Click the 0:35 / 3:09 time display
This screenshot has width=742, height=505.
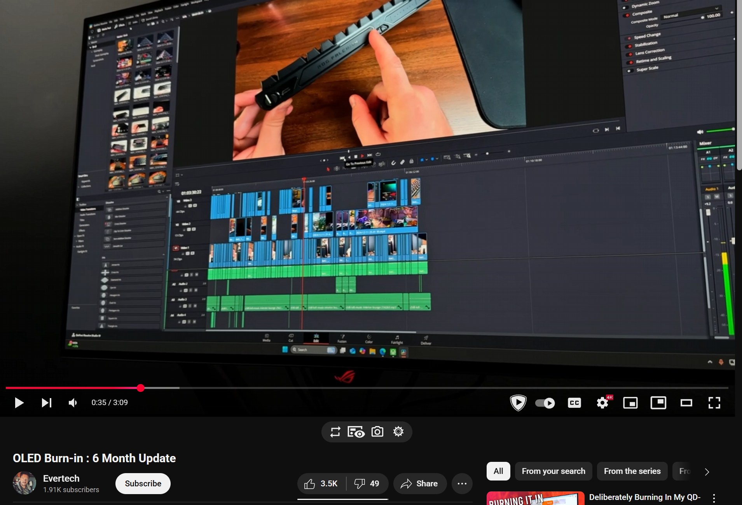point(110,402)
